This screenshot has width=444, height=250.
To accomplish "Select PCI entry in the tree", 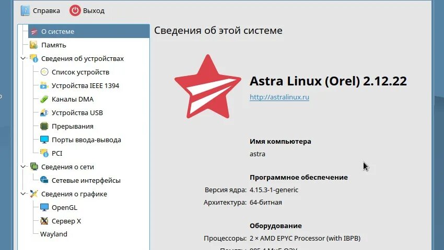I will [57, 153].
